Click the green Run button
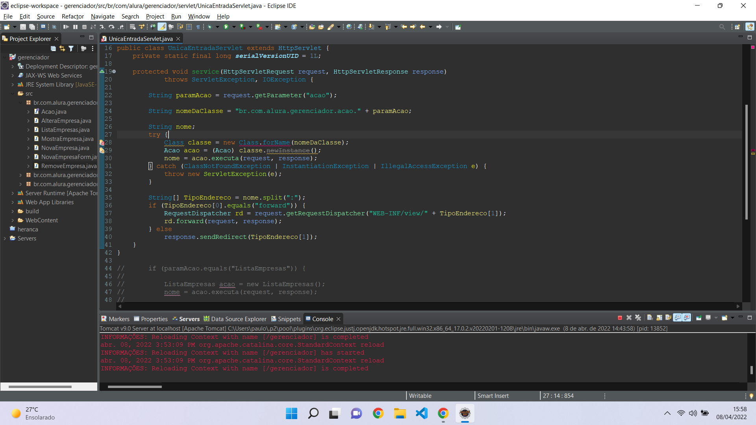The width and height of the screenshot is (756, 425). coord(226,27)
